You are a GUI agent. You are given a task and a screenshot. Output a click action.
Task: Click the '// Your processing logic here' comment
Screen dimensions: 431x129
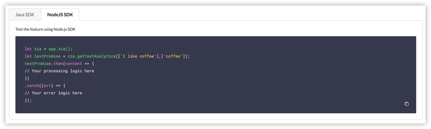pos(60,71)
